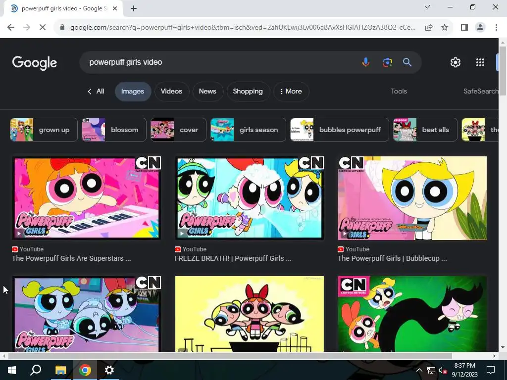The height and width of the screenshot is (380, 507).
Task: Go to the Google logo homepage
Action: [35, 63]
